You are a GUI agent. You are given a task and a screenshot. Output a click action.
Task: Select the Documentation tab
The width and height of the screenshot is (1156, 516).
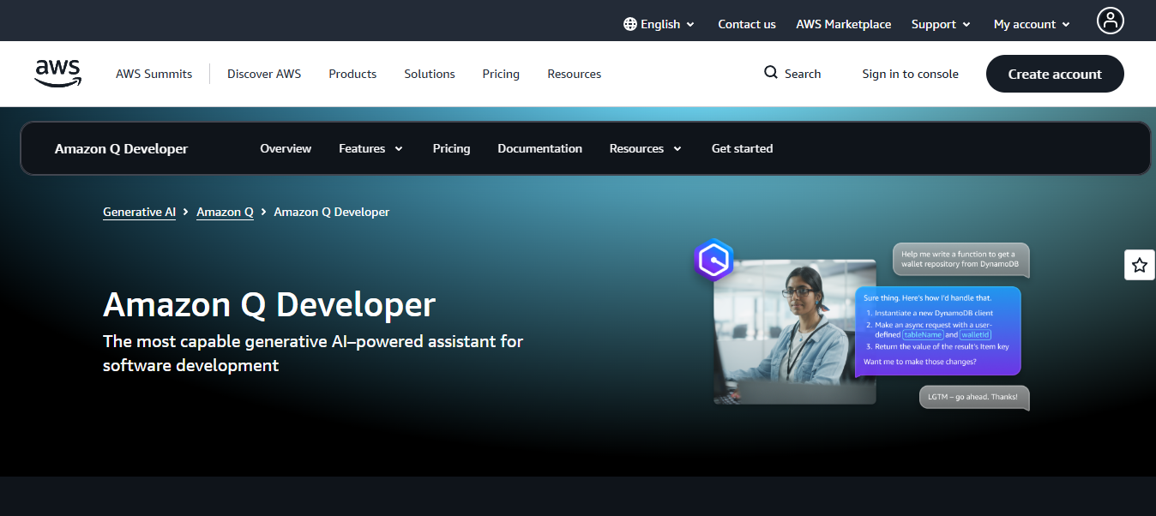(x=539, y=148)
